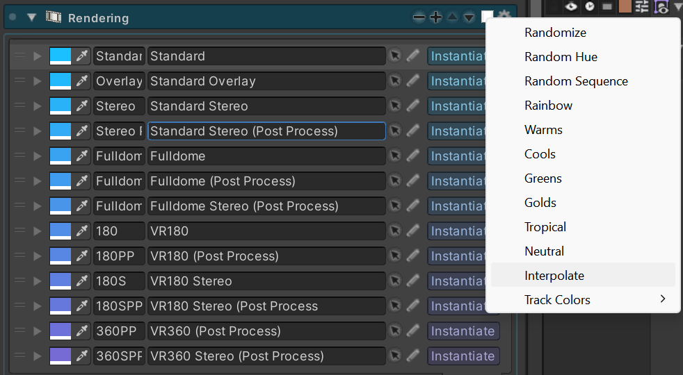Click the Standard Stereo (Post Process) name field
The width and height of the screenshot is (683, 375).
pyautogui.click(x=266, y=131)
